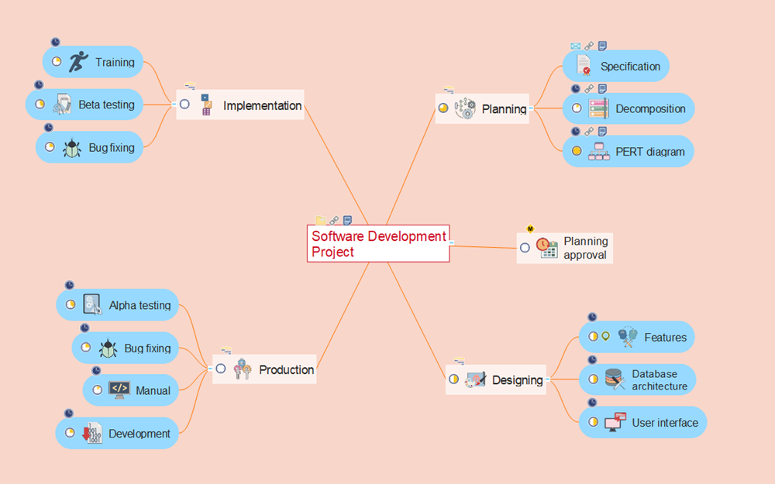Toggle the empty progress circle on Planning approval
The width and height of the screenshot is (775, 484).
pos(525,248)
